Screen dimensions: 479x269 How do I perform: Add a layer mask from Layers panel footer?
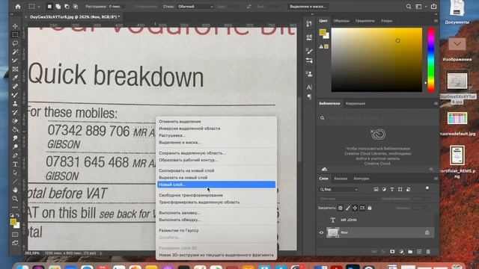(x=392, y=252)
